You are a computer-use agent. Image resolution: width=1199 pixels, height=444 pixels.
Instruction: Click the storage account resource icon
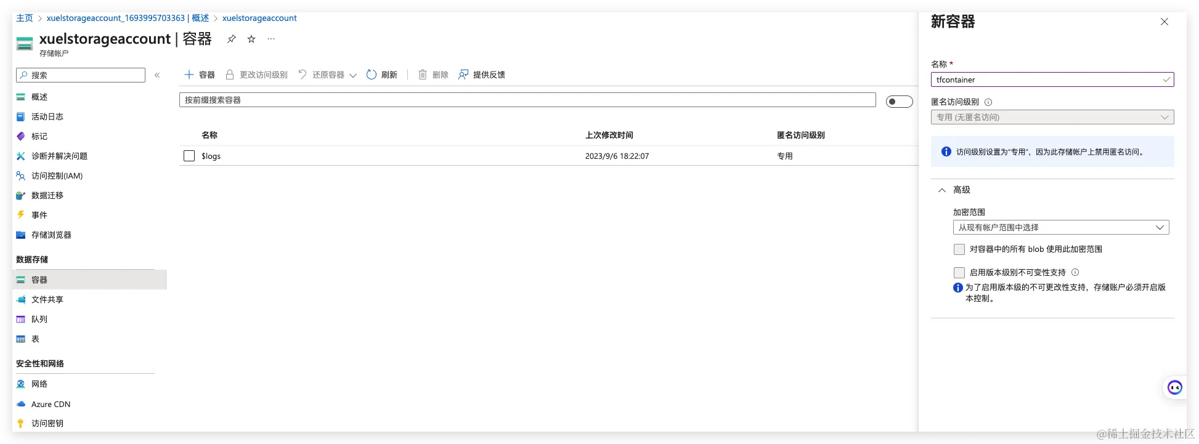click(25, 44)
